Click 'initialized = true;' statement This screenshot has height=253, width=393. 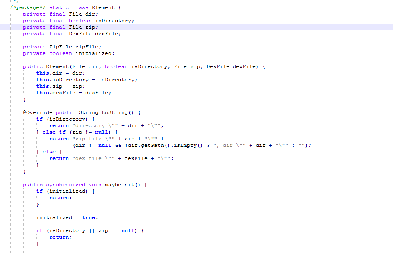[x=67, y=217]
